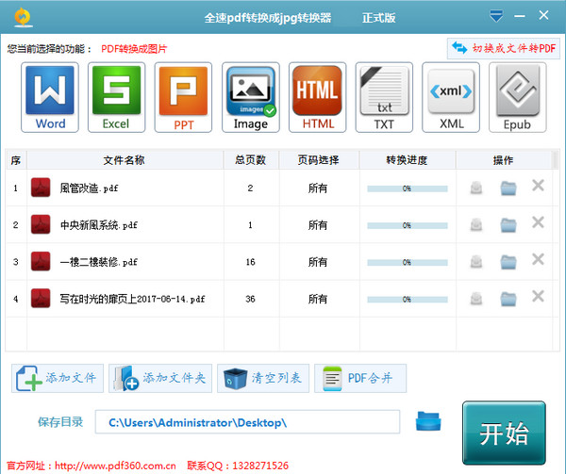Click page selection 所有 for 写在时光的扉页上 file

tap(318, 299)
